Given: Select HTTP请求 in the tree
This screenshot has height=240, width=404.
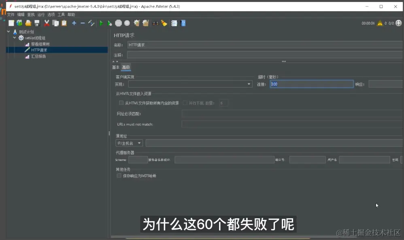Looking at the screenshot, I should tap(39, 50).
